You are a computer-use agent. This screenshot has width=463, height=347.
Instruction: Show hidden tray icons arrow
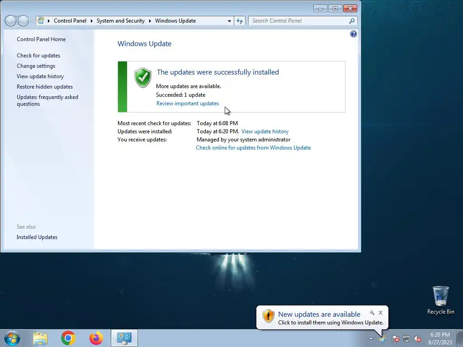pyautogui.click(x=371, y=338)
